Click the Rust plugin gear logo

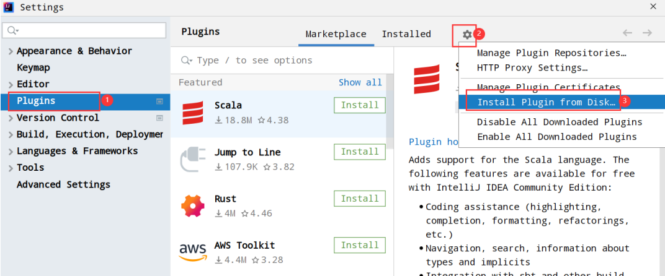tap(193, 206)
